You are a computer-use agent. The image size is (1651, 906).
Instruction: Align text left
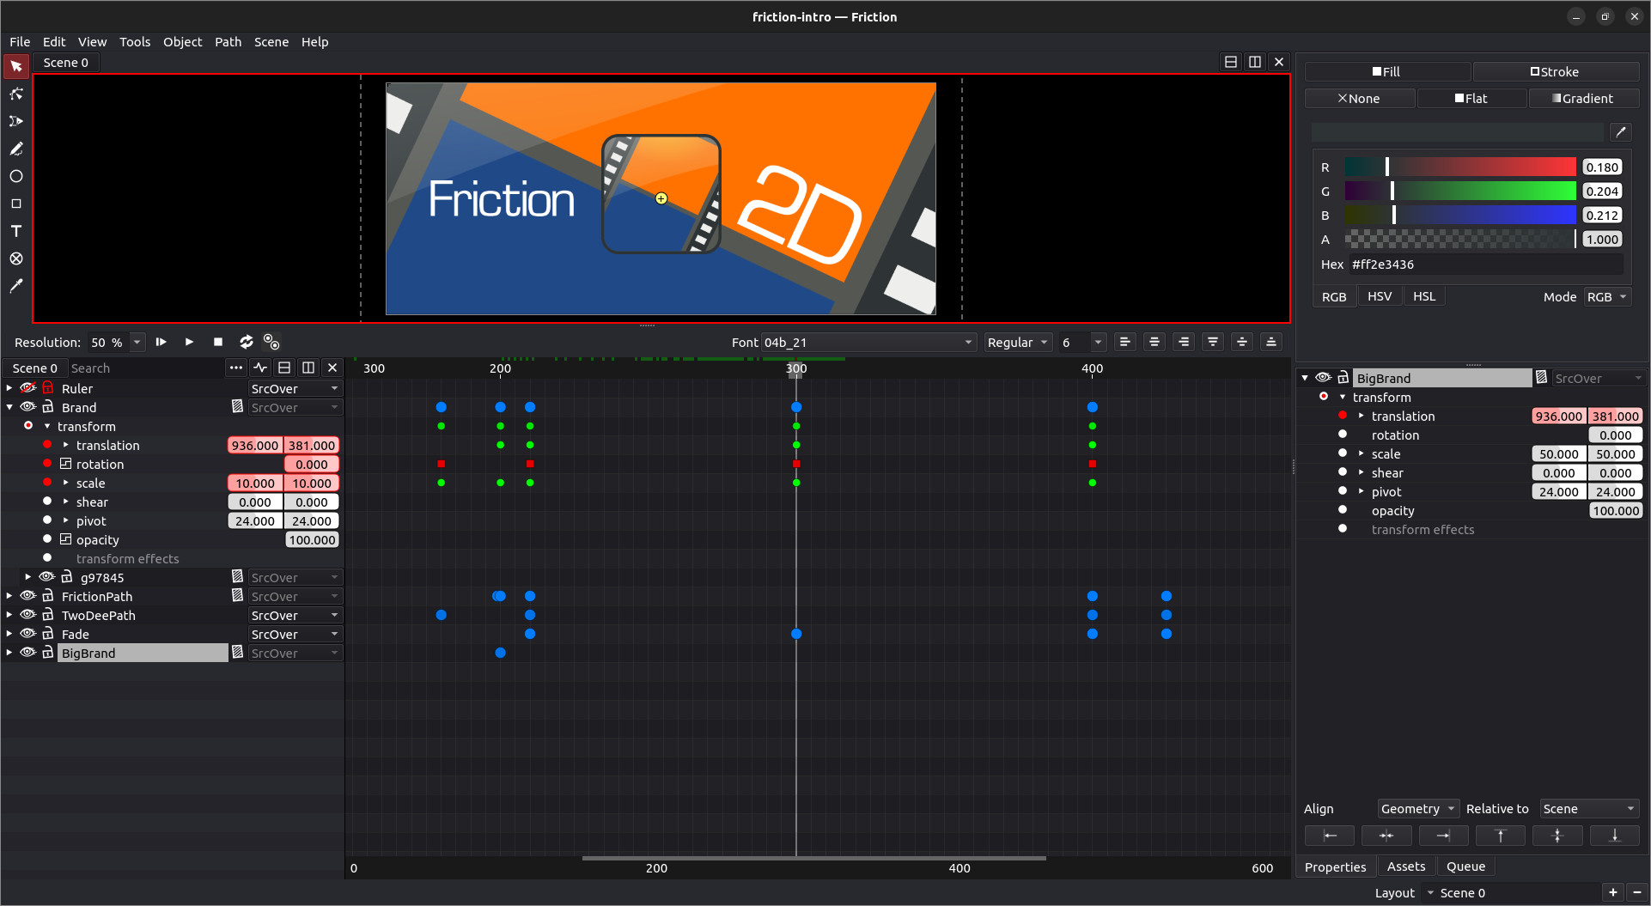click(1124, 342)
